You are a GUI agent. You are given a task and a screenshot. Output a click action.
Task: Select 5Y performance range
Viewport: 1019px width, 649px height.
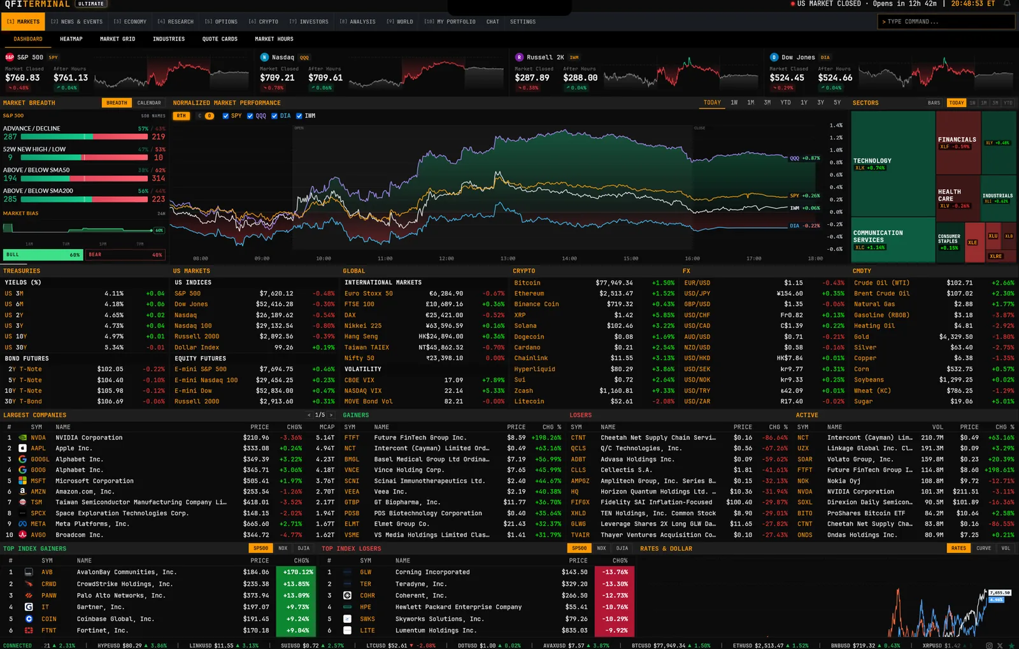(837, 103)
